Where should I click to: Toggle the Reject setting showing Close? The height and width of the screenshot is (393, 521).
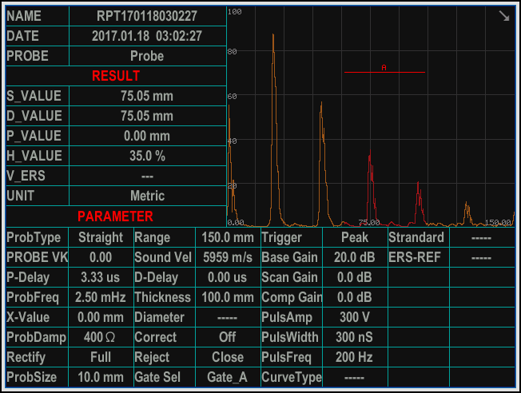click(x=227, y=357)
